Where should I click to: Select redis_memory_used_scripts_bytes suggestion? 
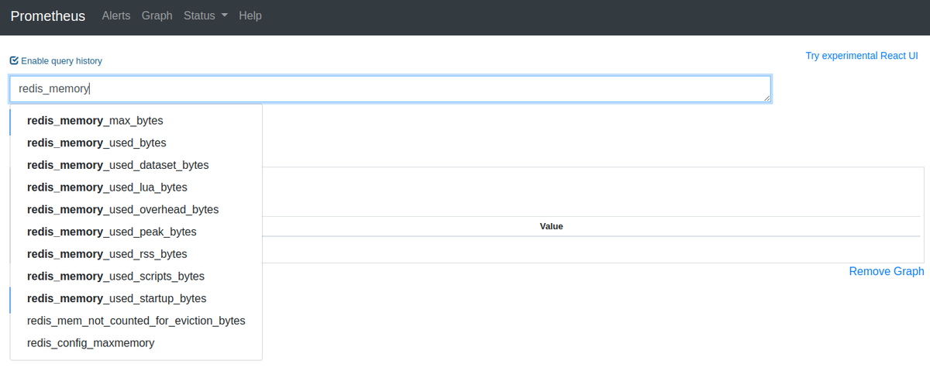pos(136,277)
